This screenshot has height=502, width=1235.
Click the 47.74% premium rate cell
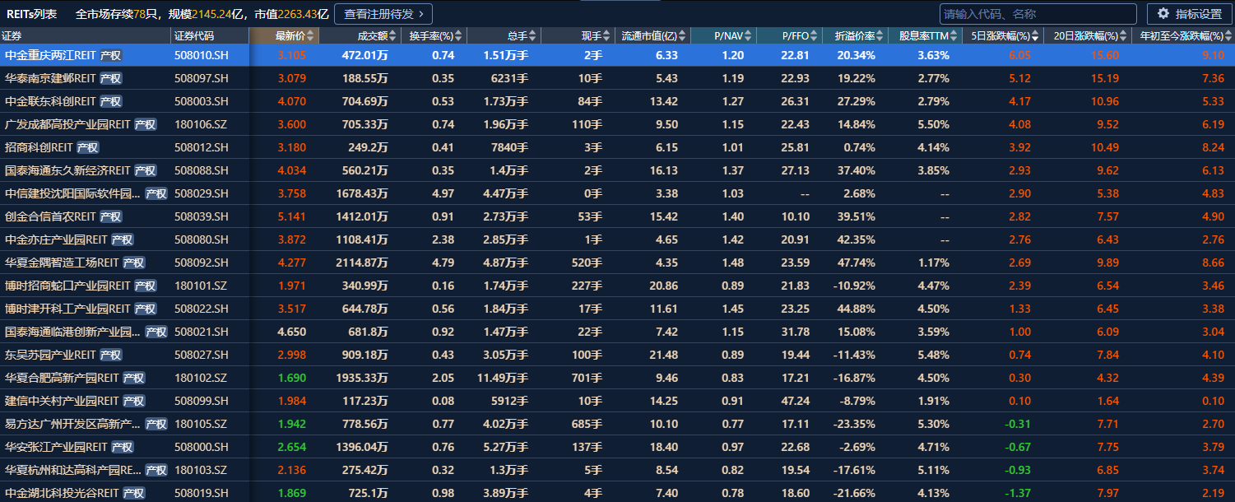[856, 263]
